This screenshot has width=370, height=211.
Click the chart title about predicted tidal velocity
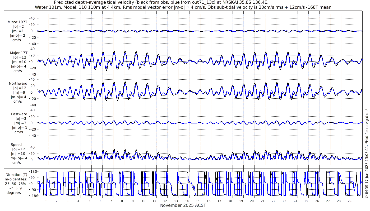[161, 2]
